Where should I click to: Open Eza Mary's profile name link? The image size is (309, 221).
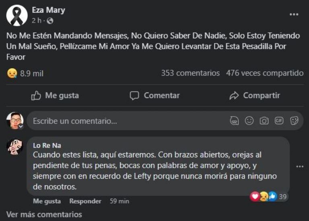48,10
